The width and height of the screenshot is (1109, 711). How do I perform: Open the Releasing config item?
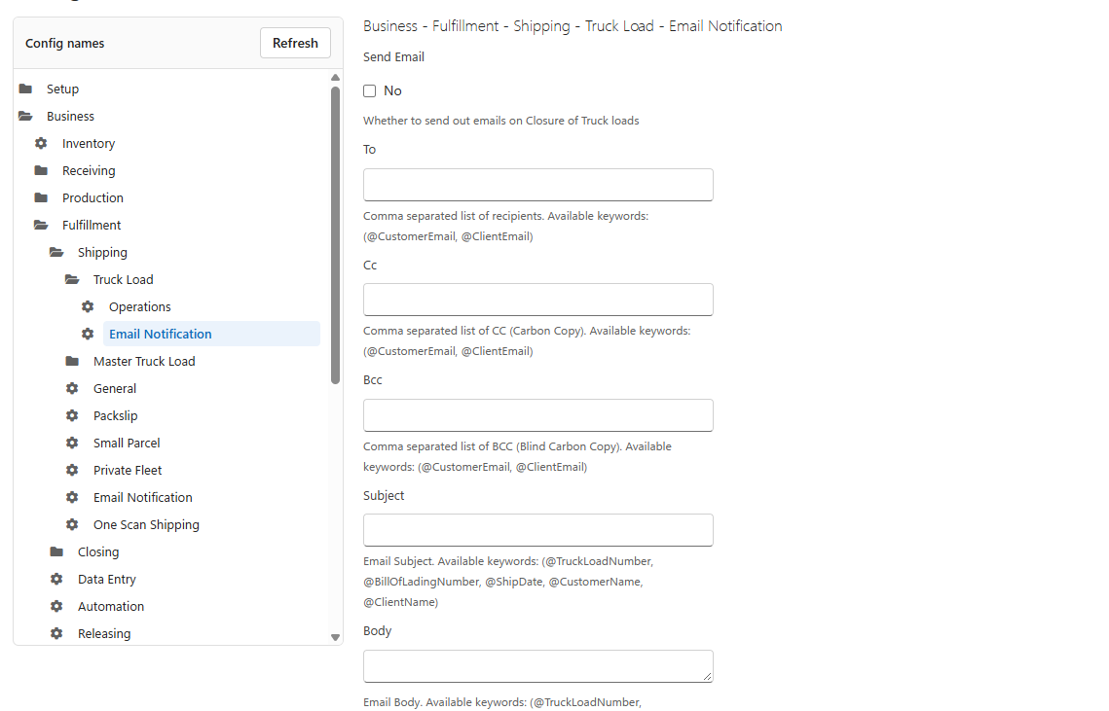point(104,633)
